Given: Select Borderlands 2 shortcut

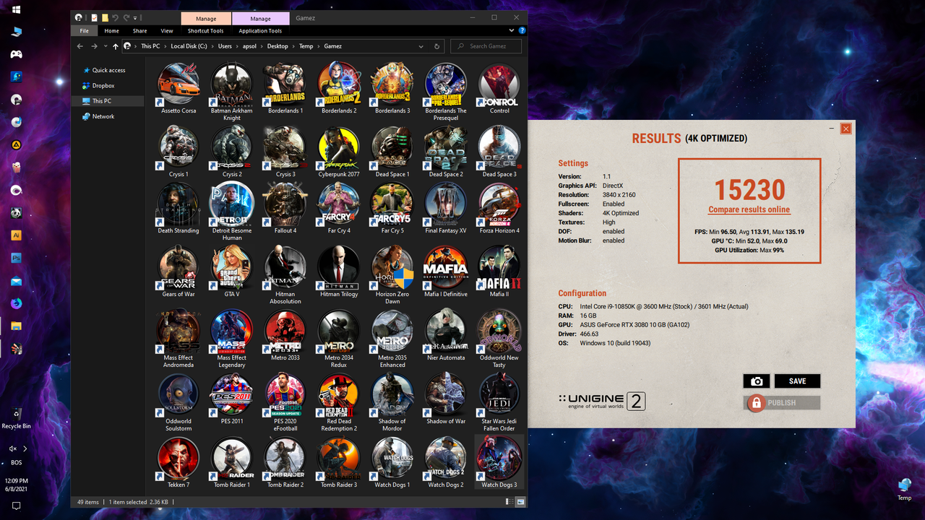Looking at the screenshot, I should (x=339, y=88).
